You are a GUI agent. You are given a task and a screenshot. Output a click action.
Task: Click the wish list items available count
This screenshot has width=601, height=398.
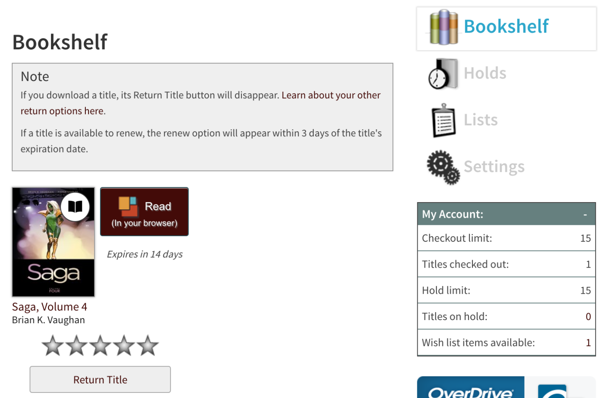pos(588,343)
